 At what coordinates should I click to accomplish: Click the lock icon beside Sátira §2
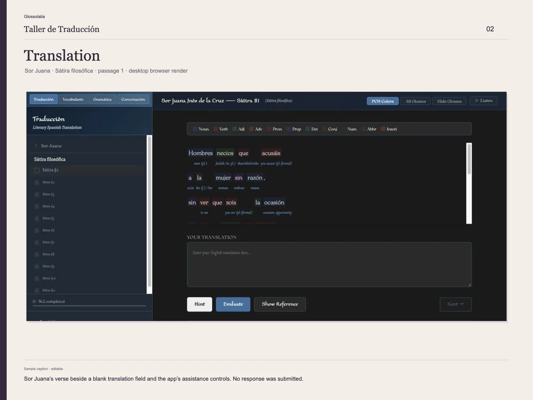click(37, 182)
